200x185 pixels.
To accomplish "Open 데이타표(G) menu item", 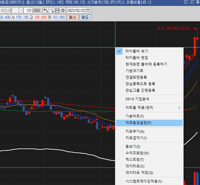I will click(149, 166).
